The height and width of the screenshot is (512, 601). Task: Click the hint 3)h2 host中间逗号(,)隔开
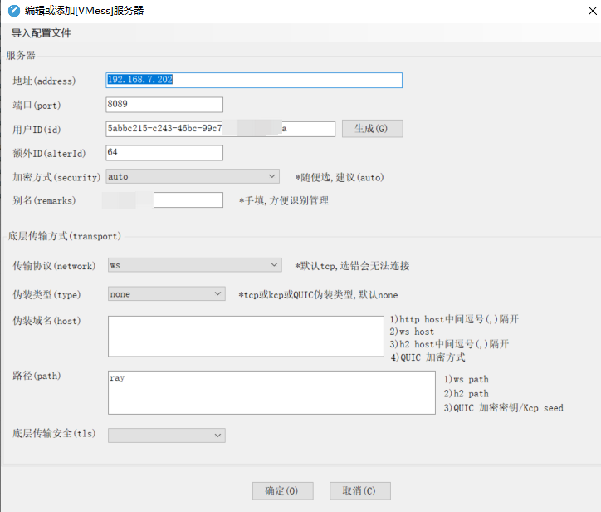449,344
